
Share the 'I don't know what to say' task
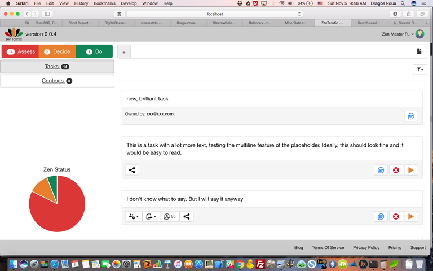click(187, 216)
